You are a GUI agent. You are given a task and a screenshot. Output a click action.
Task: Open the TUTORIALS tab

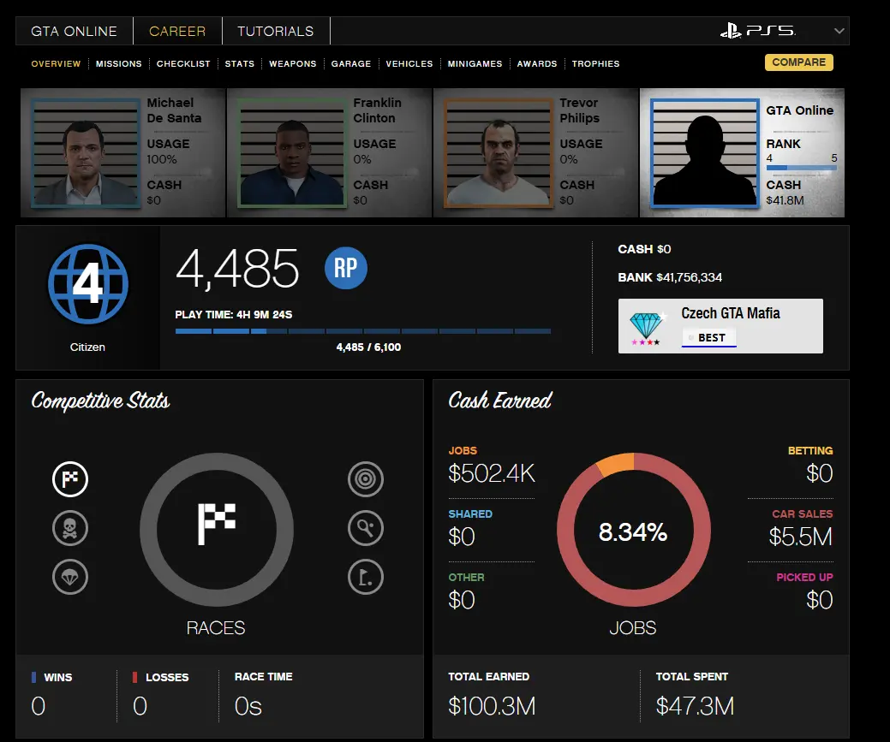[276, 31]
